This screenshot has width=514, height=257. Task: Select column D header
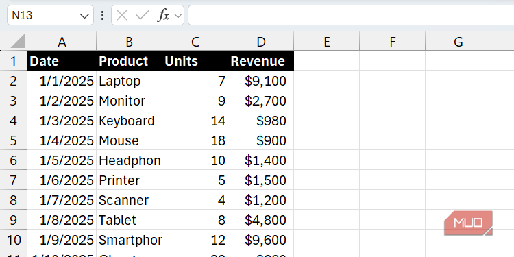(x=261, y=41)
